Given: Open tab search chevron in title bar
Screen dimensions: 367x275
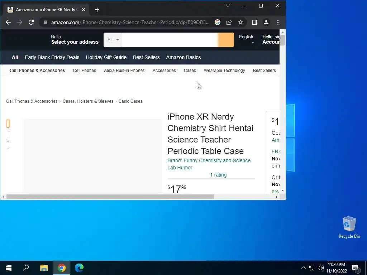Looking at the screenshot, I should [228, 6].
